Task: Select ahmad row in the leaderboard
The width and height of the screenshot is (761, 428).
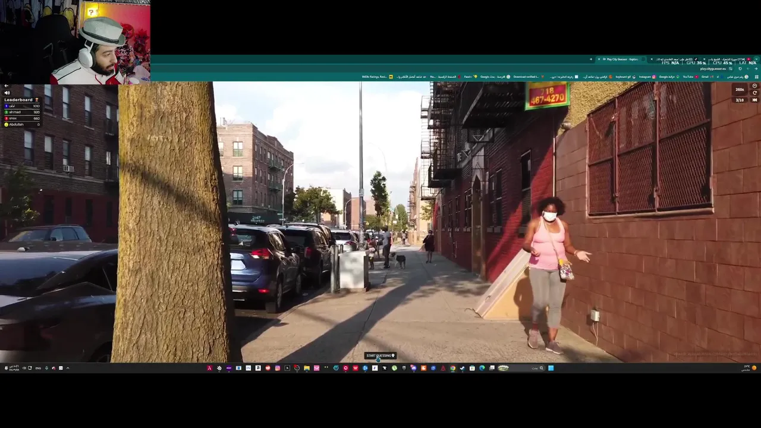Action: pos(22,112)
